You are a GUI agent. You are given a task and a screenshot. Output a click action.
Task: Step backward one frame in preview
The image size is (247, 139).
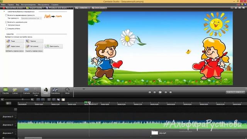[155, 92]
